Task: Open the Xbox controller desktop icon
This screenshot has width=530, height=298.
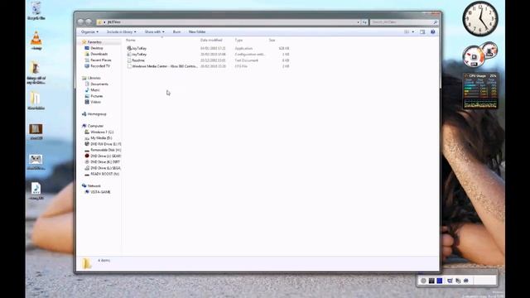Action: pos(36,161)
